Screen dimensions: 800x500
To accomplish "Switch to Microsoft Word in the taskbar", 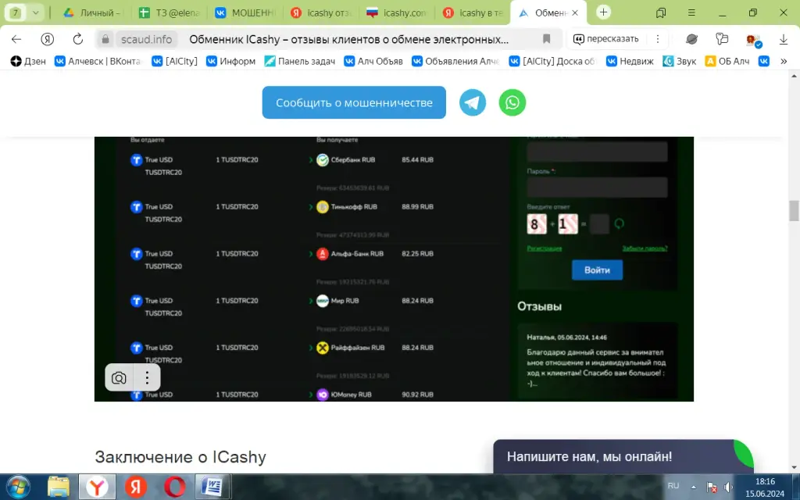I will pyautogui.click(x=212, y=487).
